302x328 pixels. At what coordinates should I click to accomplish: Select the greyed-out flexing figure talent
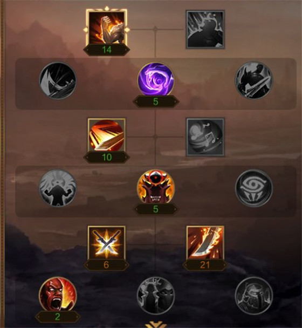tap(58, 188)
